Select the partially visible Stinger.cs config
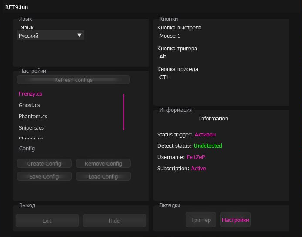This screenshot has height=237, width=302. [31, 138]
